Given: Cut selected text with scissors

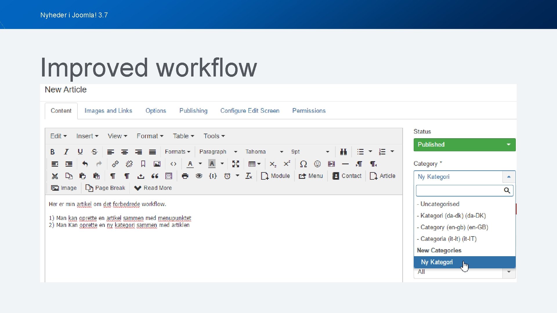Looking at the screenshot, I should pos(55,176).
